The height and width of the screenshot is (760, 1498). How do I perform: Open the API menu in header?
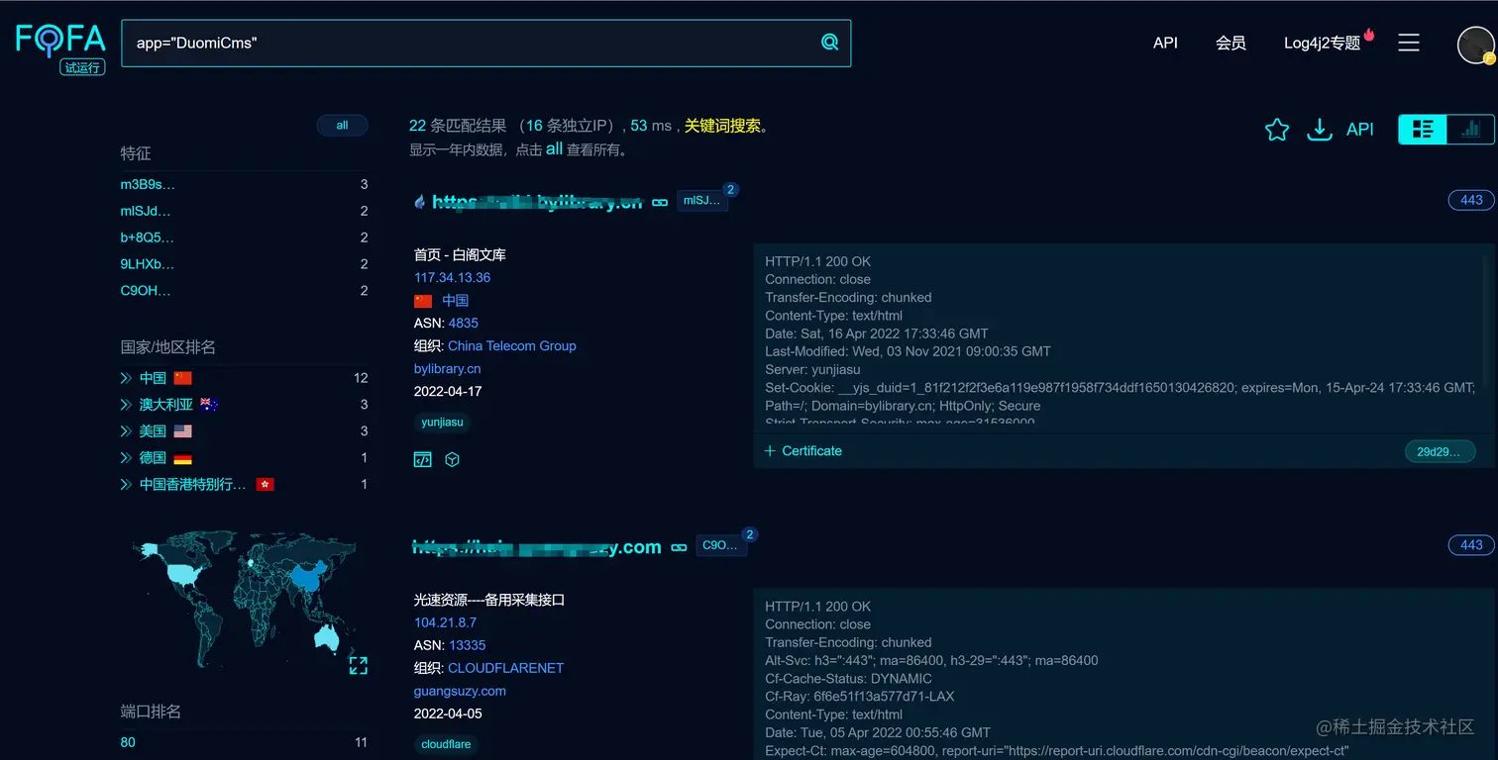coord(1165,43)
